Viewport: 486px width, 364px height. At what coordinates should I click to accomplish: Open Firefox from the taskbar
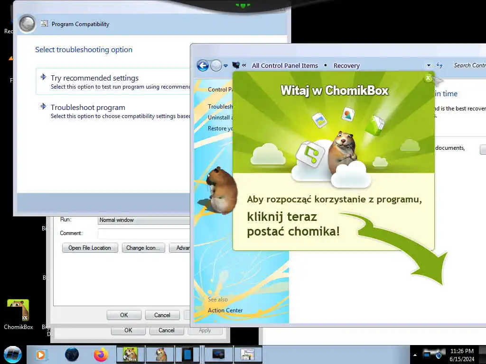pos(101,355)
